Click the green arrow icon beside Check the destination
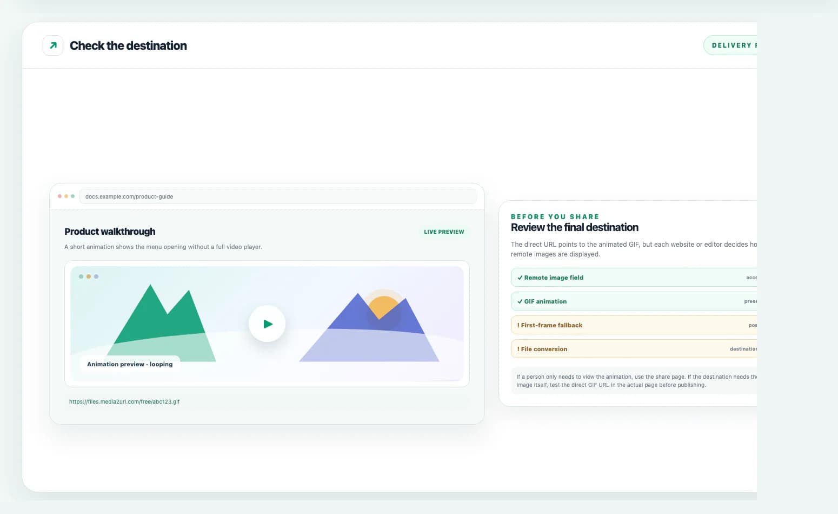The width and height of the screenshot is (838, 514). pos(53,45)
